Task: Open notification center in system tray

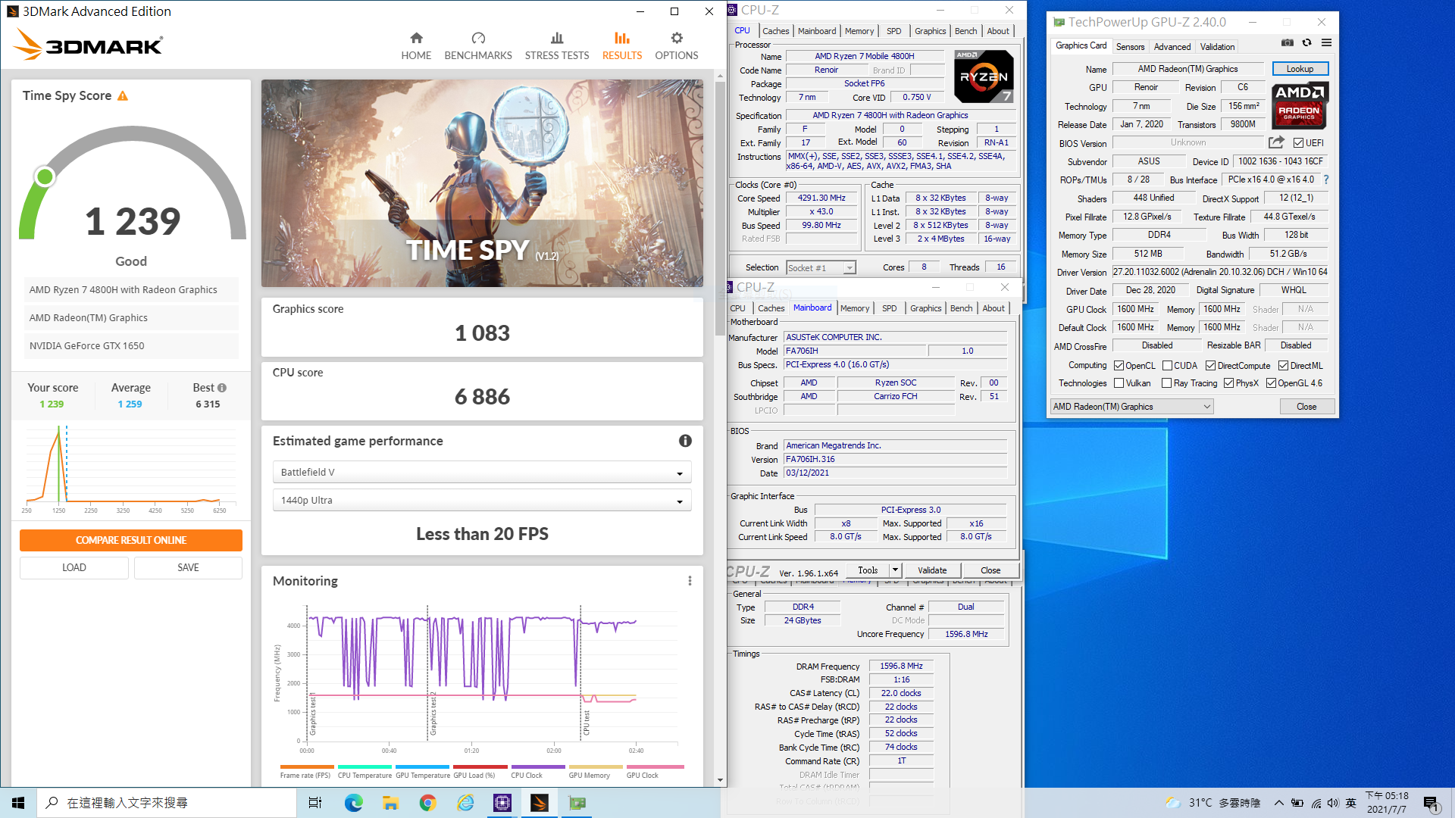Action: [x=1432, y=803]
